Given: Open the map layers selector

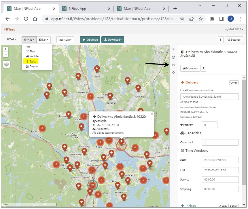Looking at the screenshot, I should (x=7, y=64).
